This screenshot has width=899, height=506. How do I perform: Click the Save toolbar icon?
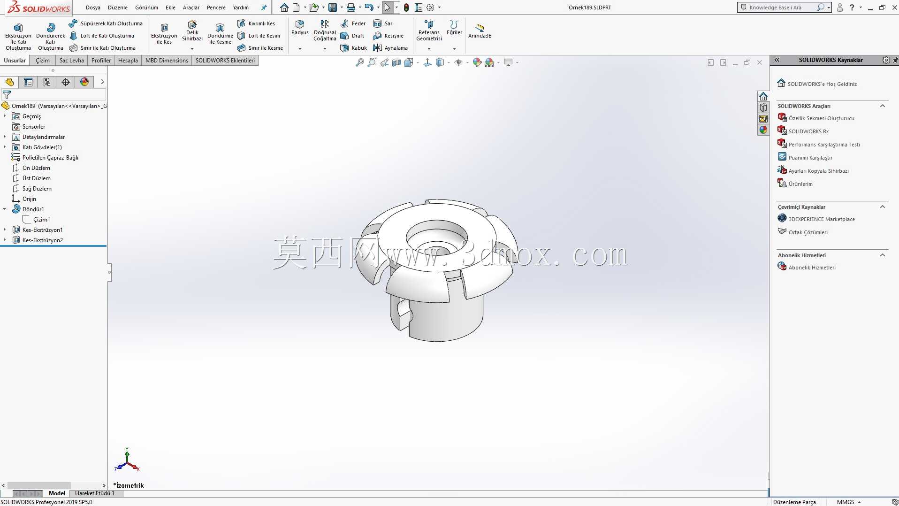point(333,8)
